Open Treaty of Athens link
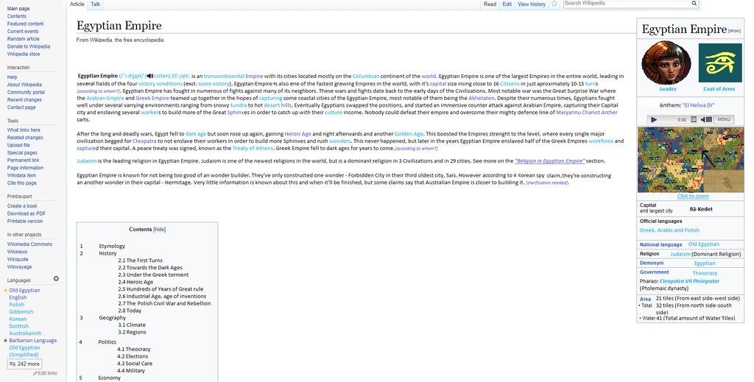This screenshot has height=382, width=754. coord(253,149)
